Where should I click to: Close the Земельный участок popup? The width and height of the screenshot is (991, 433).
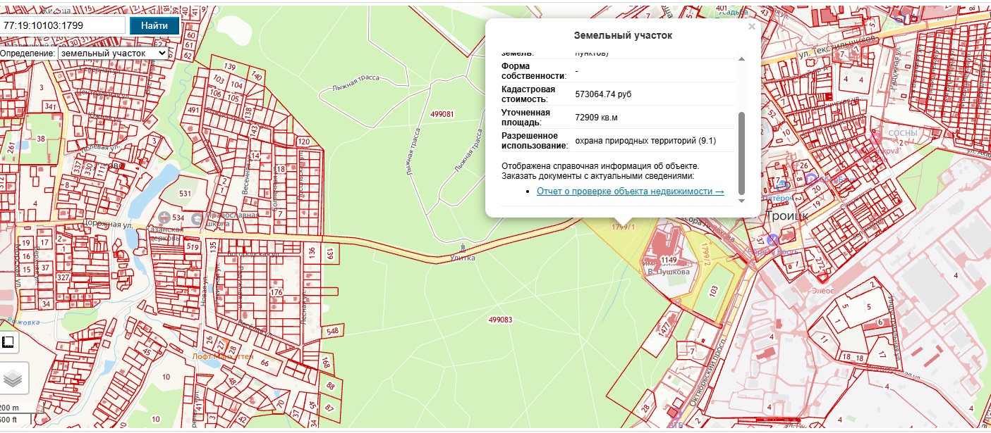(751, 27)
